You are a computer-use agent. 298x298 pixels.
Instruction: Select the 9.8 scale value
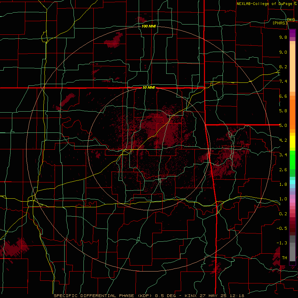pos(283,37)
